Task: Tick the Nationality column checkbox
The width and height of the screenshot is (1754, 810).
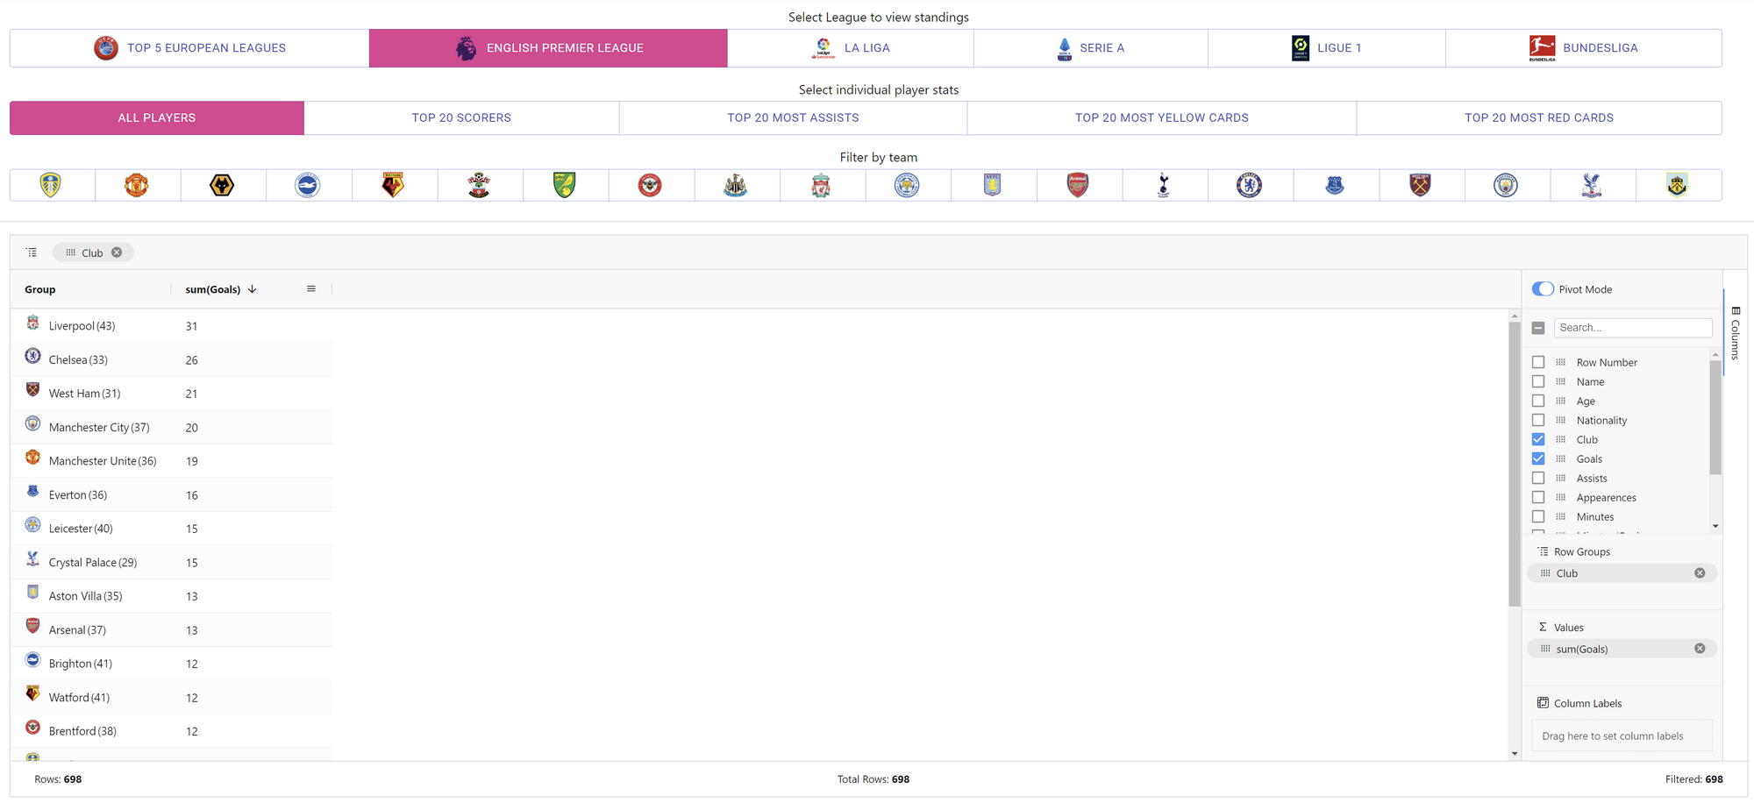Action: click(x=1538, y=420)
